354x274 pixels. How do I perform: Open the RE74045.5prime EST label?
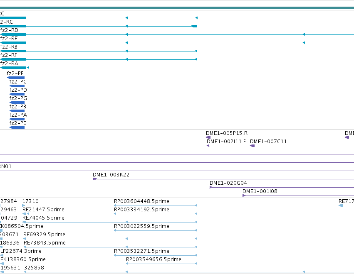pyautogui.click(x=43, y=218)
